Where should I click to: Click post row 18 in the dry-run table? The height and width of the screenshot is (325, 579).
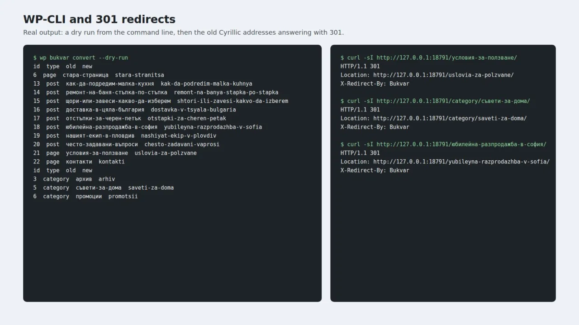[147, 127]
